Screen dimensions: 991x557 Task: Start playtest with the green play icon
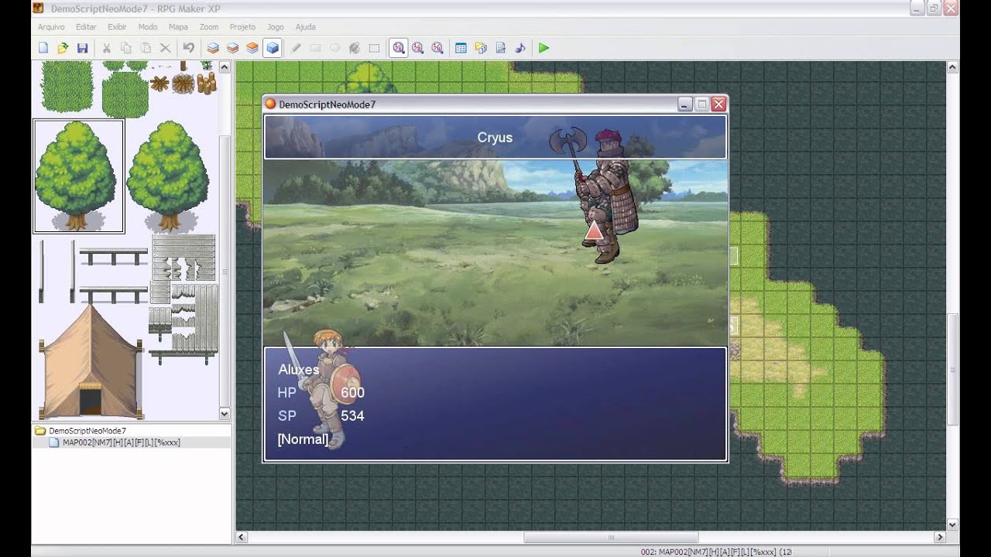click(544, 48)
